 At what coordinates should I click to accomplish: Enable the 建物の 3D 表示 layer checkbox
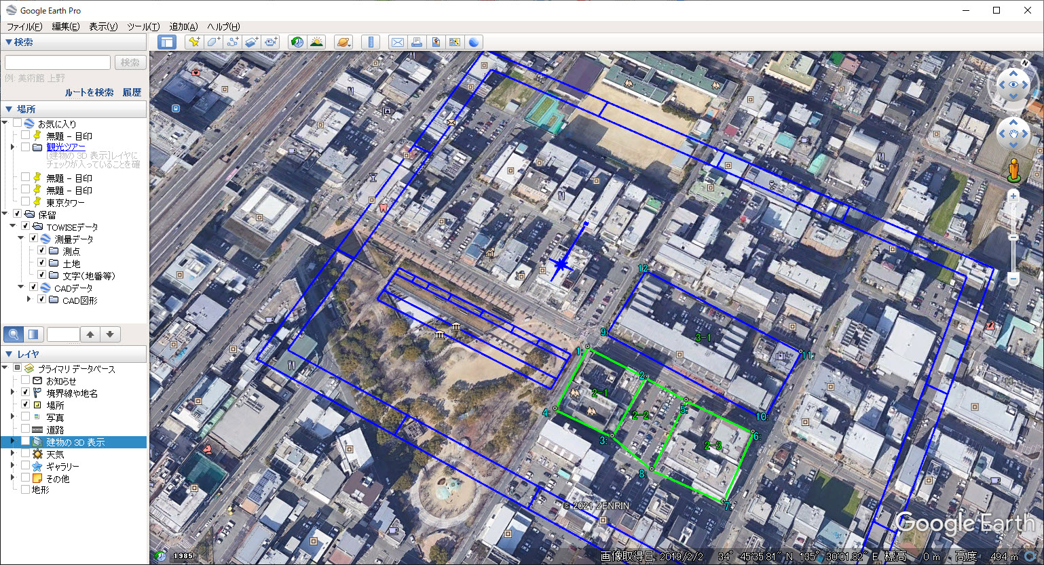click(25, 442)
